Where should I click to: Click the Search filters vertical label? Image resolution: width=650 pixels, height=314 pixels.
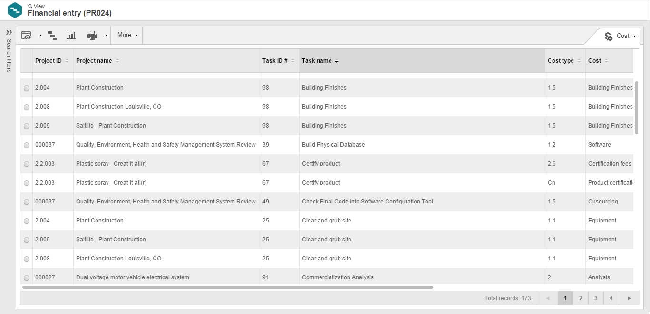(x=9, y=55)
